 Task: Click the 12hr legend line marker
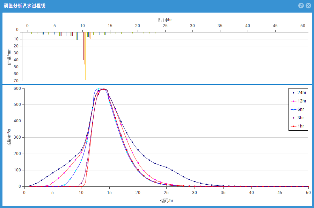[x=293, y=101]
